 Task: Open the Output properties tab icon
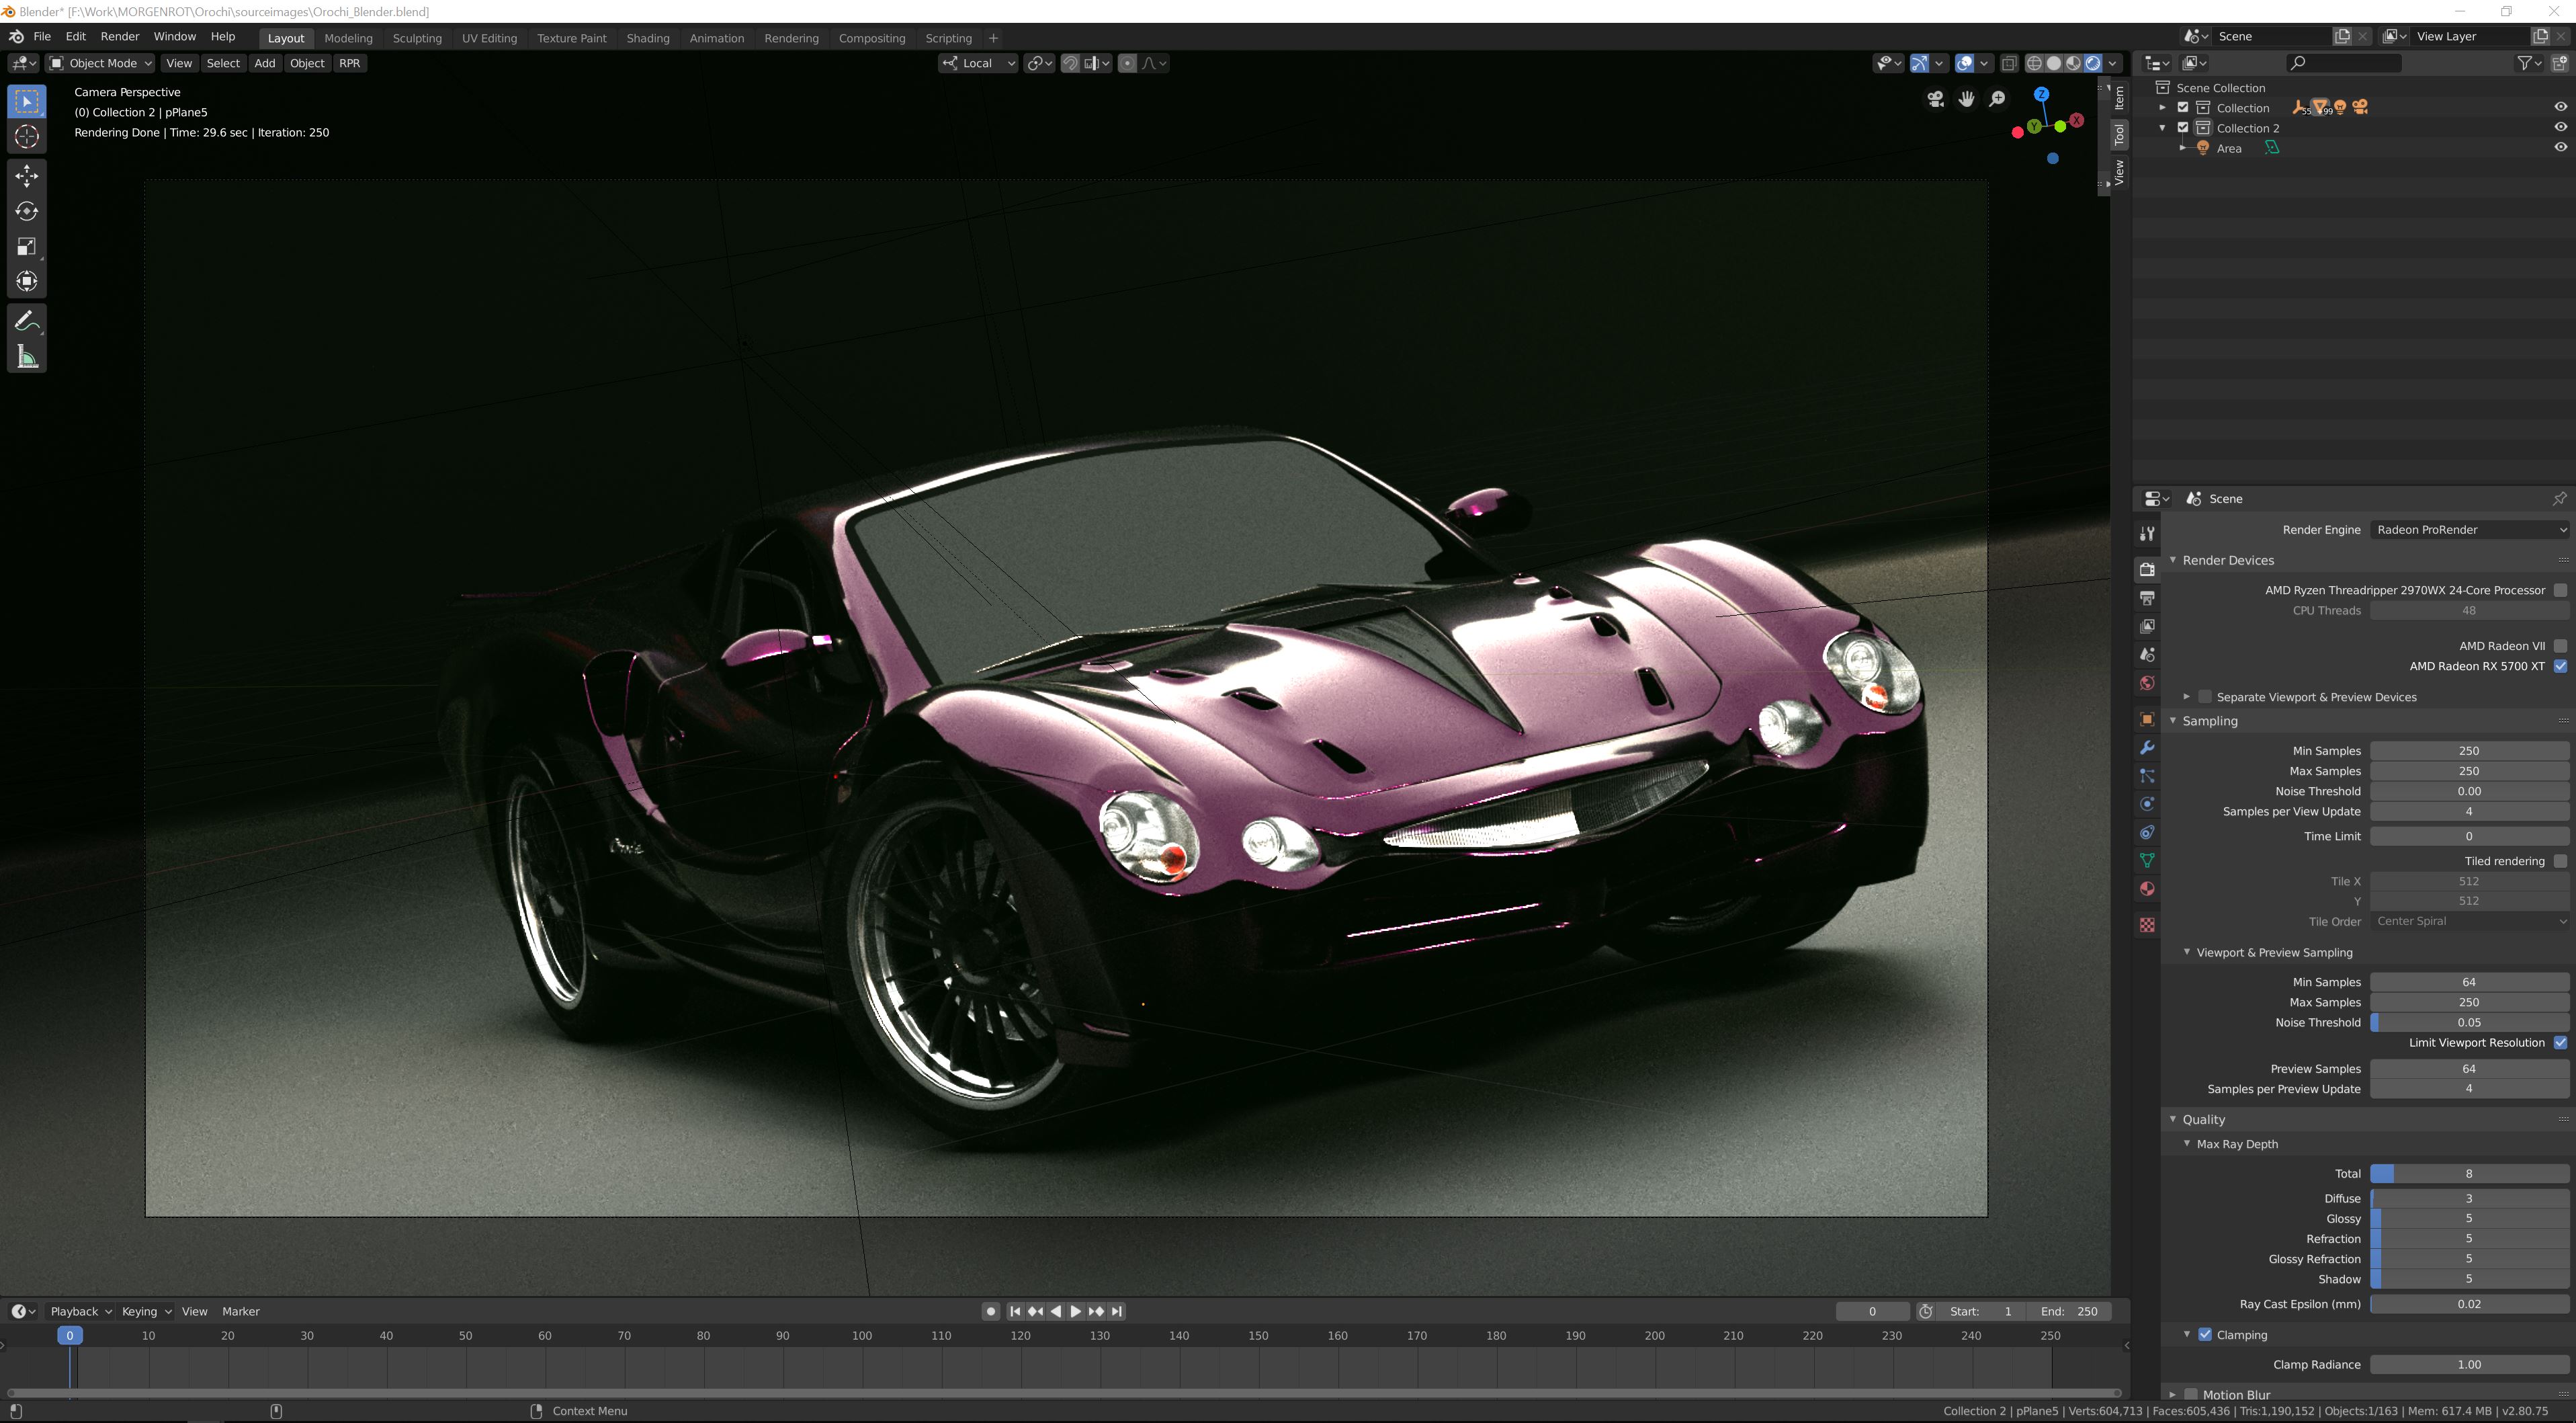(x=2147, y=598)
